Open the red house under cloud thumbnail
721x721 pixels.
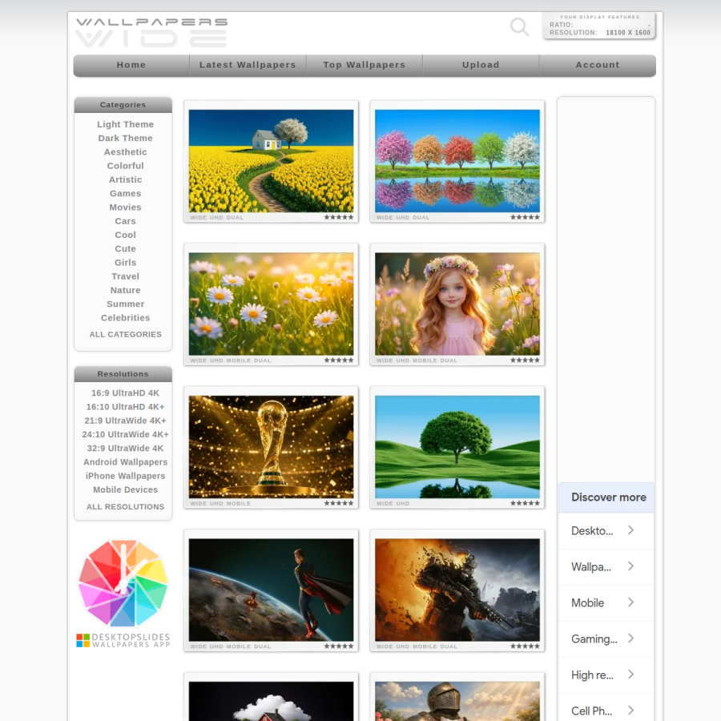[272, 701]
